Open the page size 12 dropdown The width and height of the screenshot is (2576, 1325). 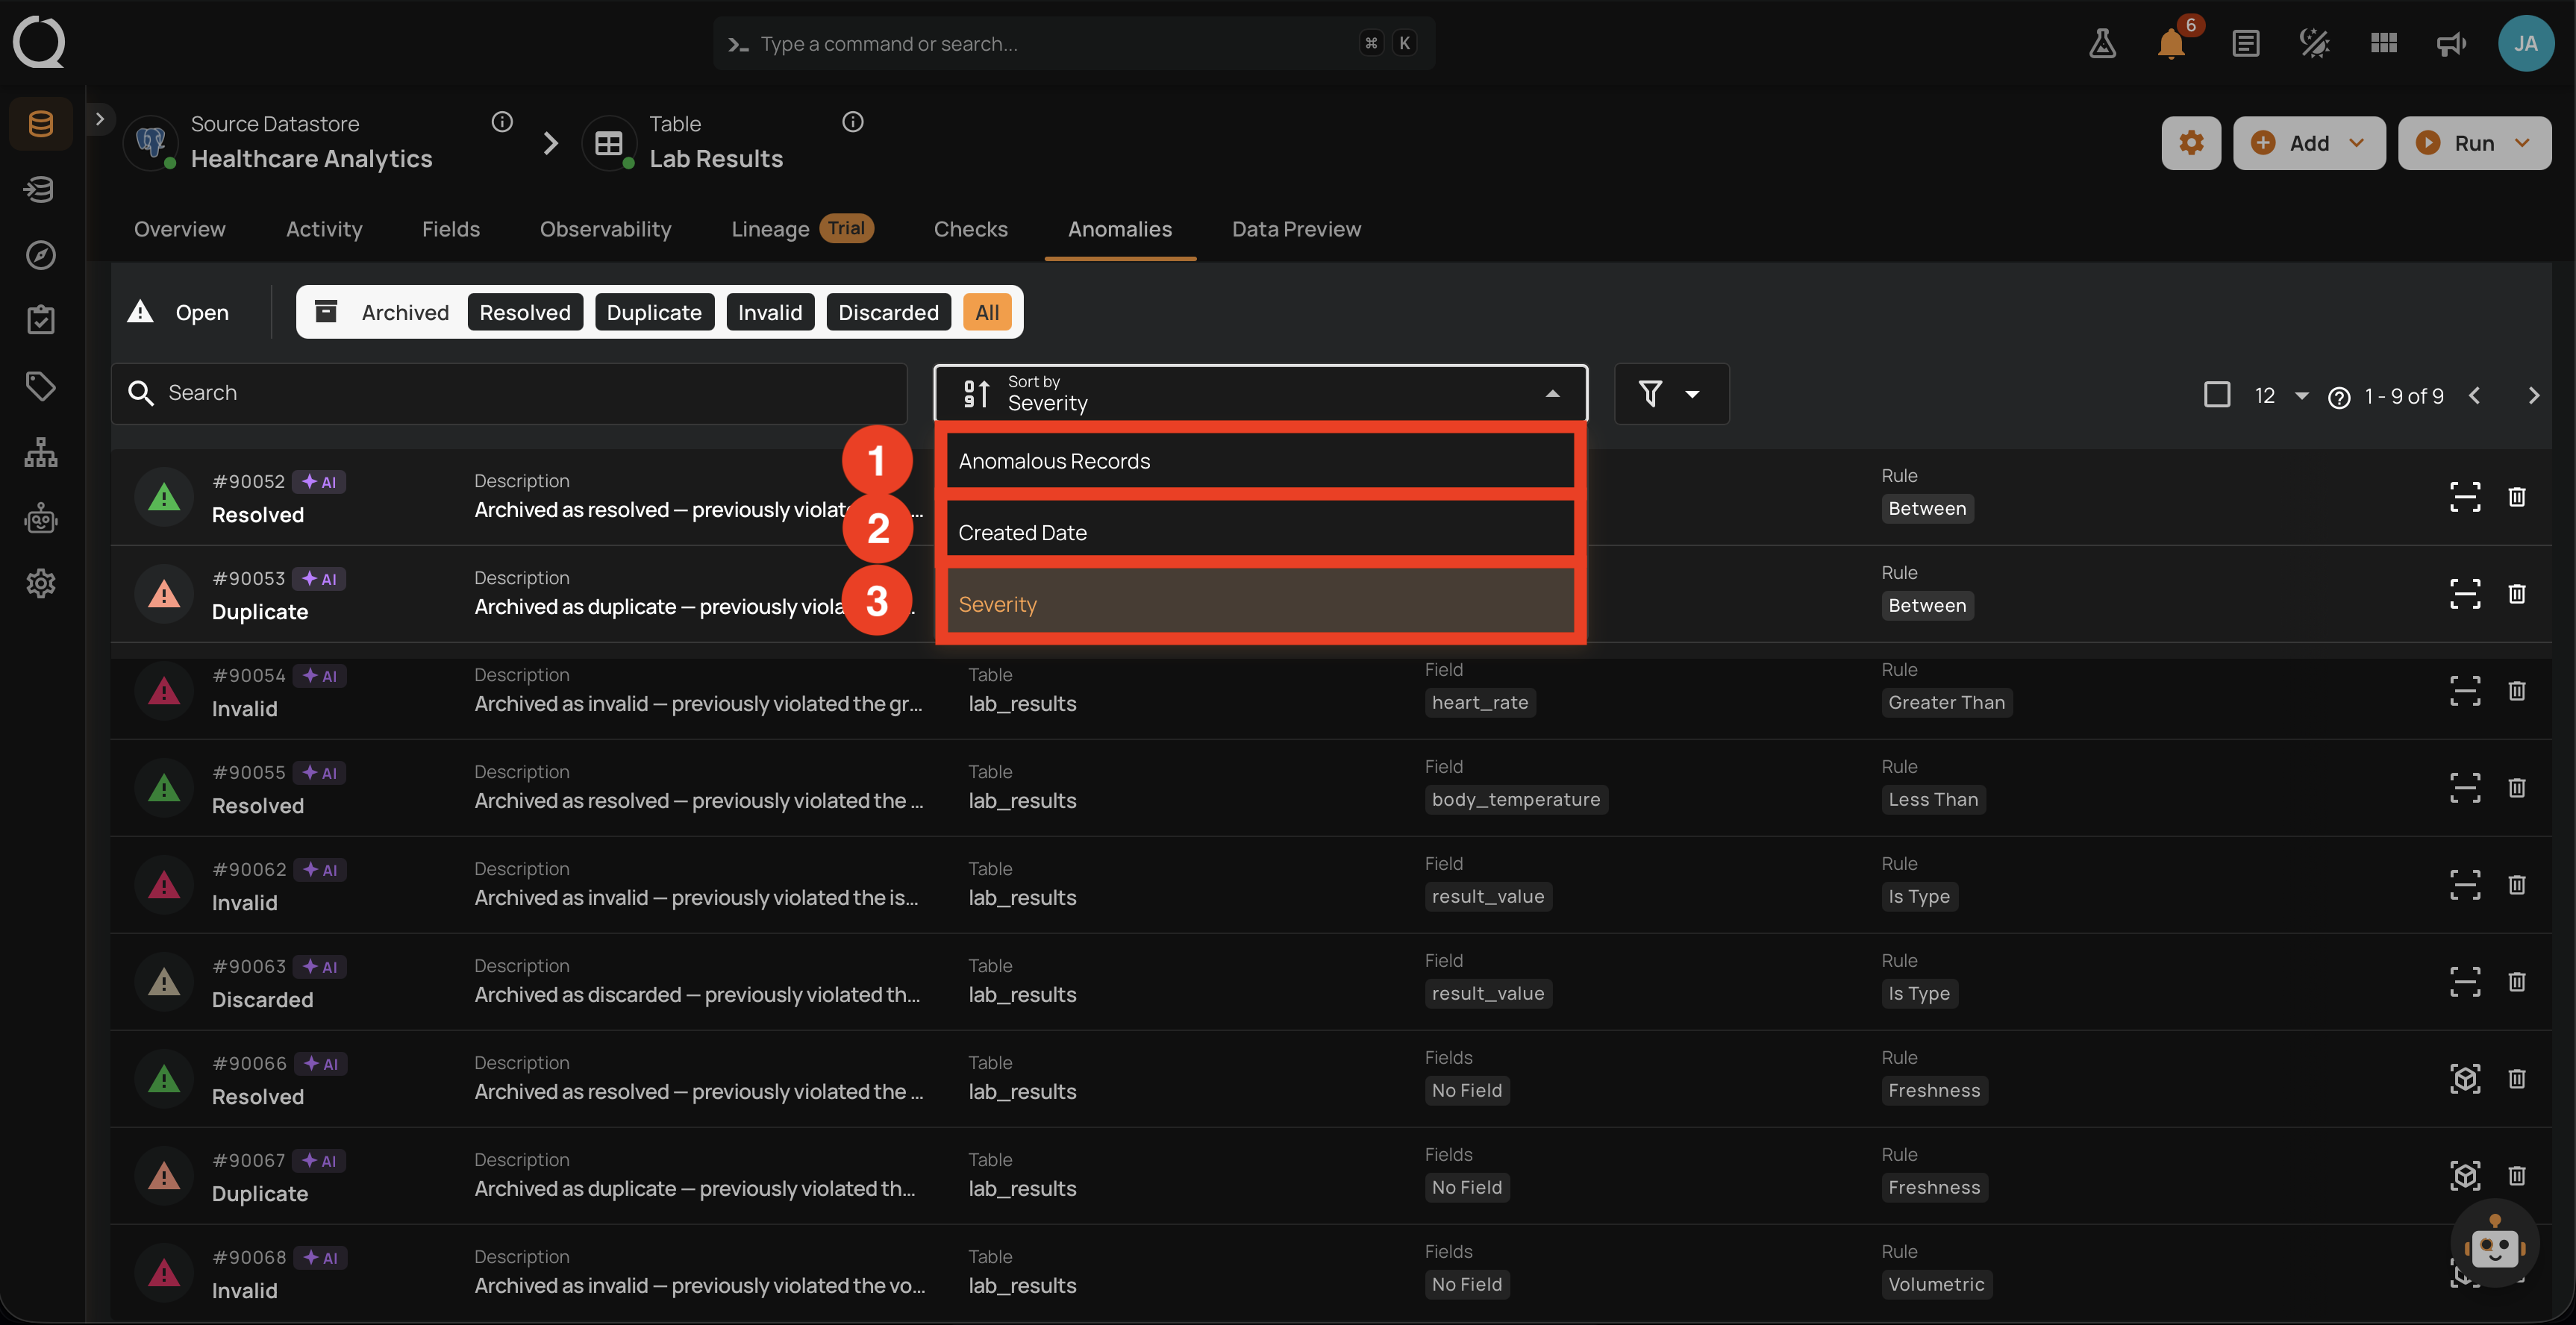pos(2281,396)
